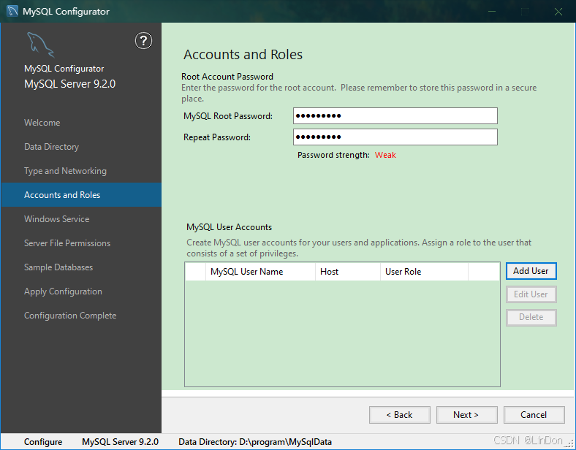
Task: Click the User Role column header
Action: [x=424, y=272]
